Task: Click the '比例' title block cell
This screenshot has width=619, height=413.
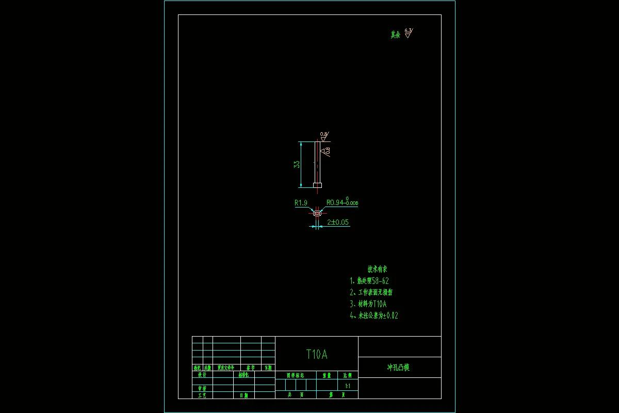Action: click(348, 375)
